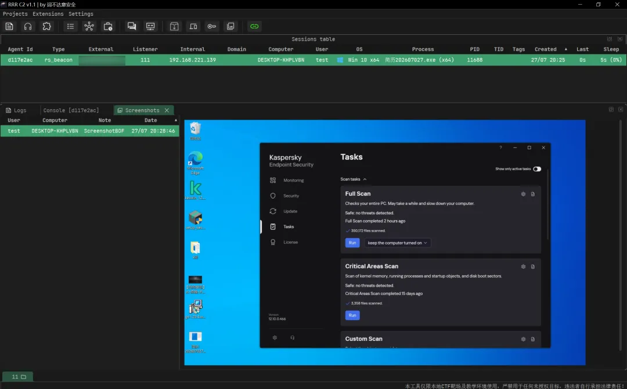
Task: Open the Extensions menu
Action: point(48,13)
